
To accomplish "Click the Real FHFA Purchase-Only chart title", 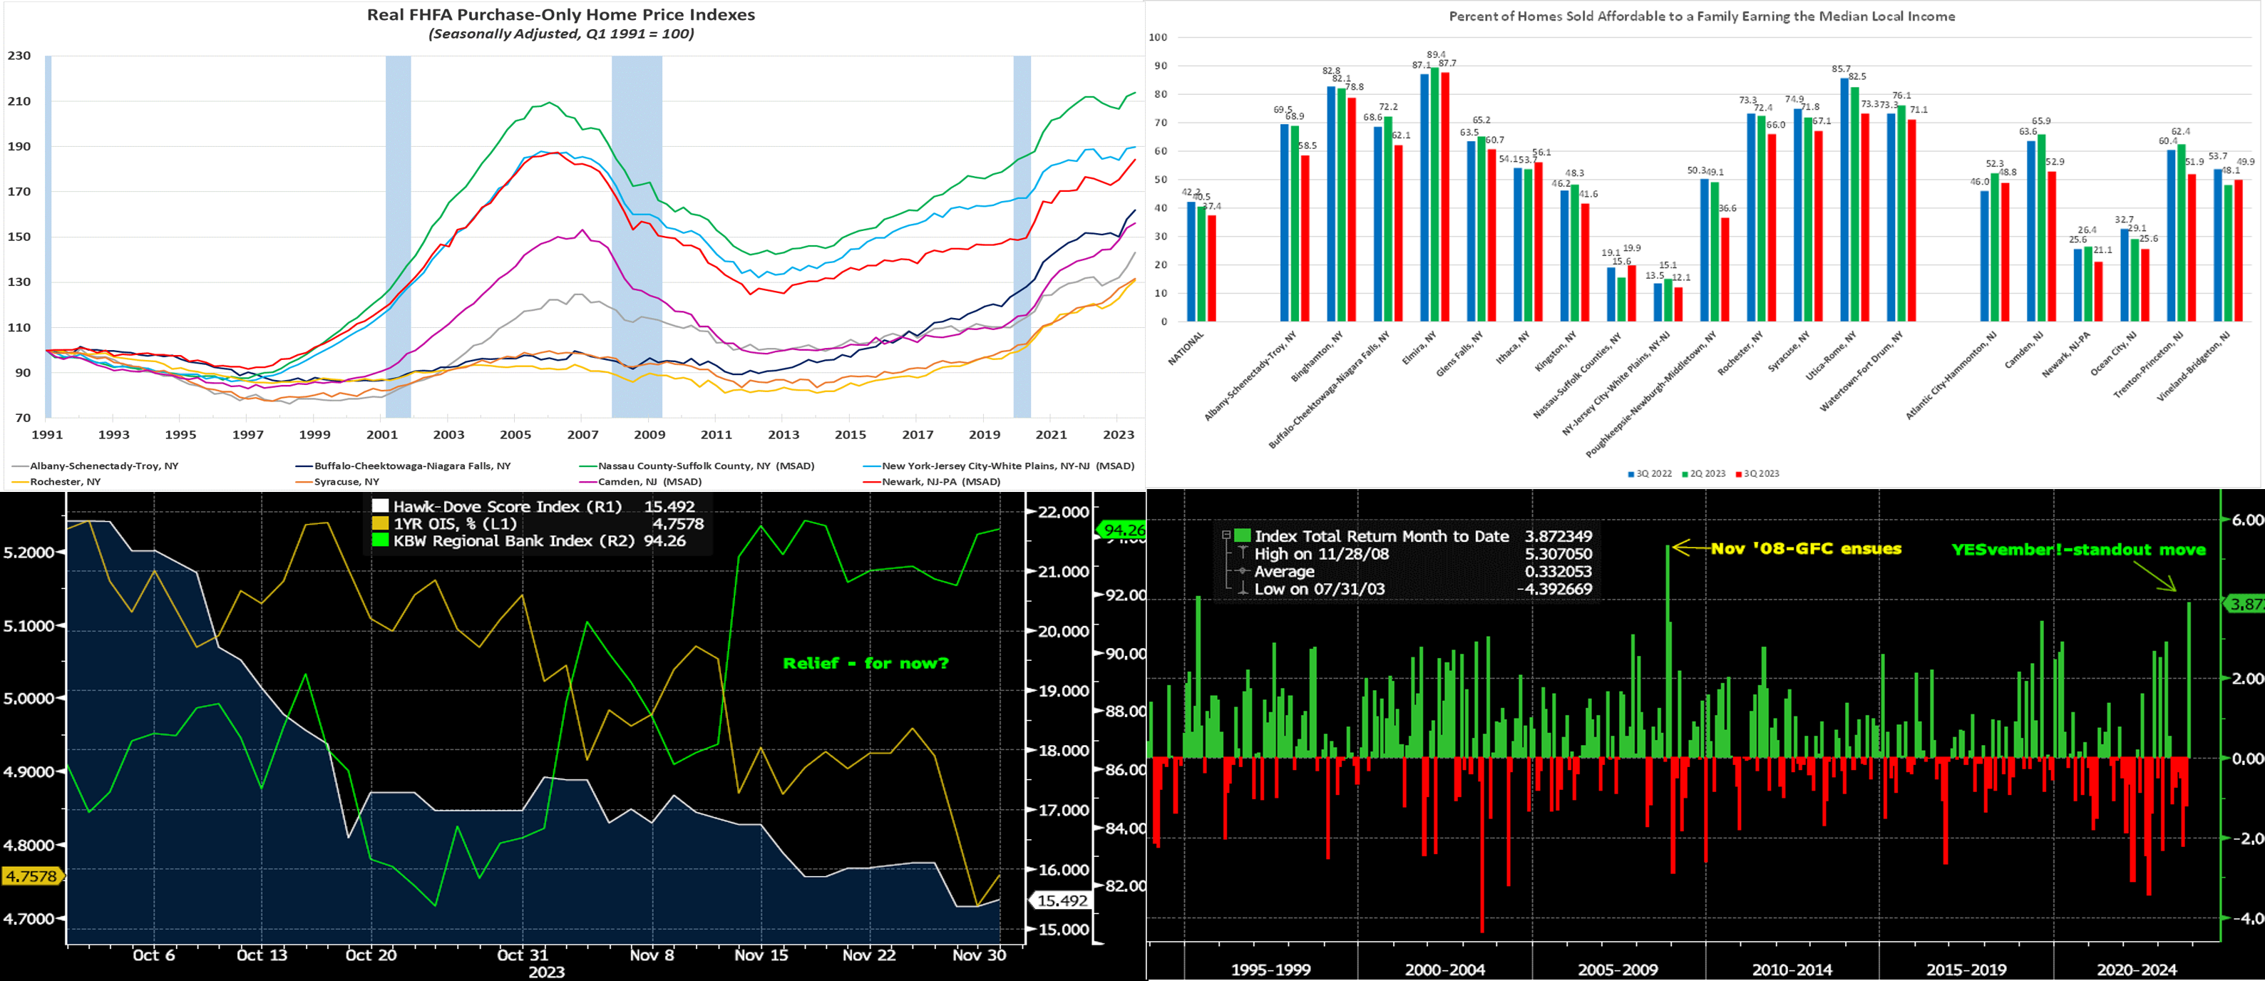I will coord(560,15).
